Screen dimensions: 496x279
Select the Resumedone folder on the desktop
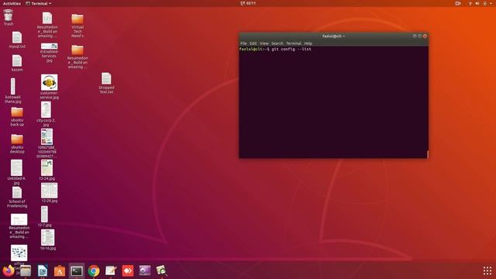(x=77, y=57)
